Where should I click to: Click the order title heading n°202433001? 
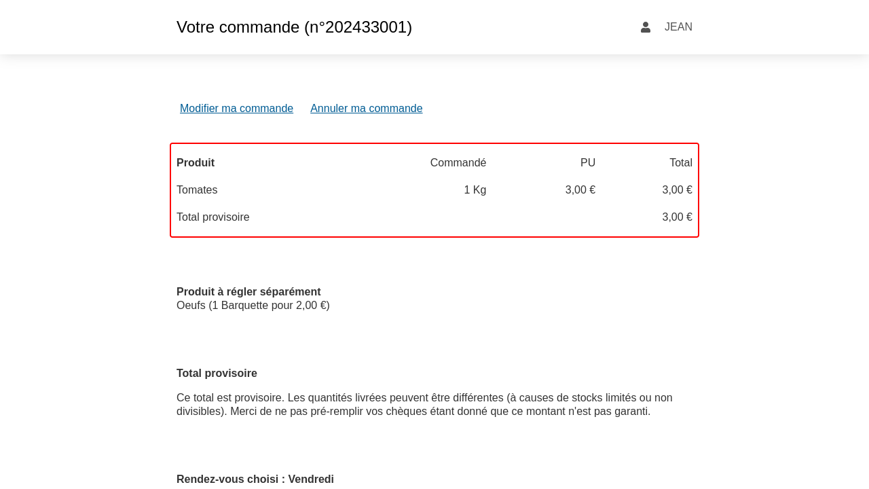coord(294,27)
